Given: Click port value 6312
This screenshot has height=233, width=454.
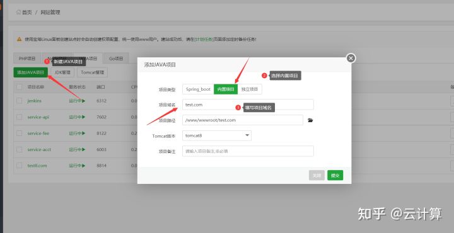Looking at the screenshot, I should 102,101.
